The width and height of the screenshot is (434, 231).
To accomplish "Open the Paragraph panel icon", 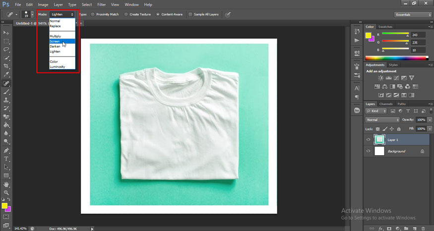I will click(357, 97).
